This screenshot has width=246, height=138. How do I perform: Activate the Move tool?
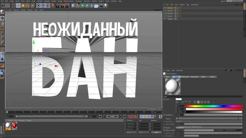[x=18, y=6]
